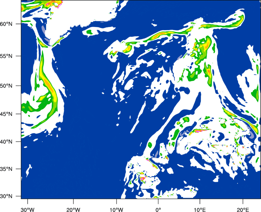This screenshot has height=212, width=261.
Task: Click the 0° longitude label
Action: pos(158,210)
